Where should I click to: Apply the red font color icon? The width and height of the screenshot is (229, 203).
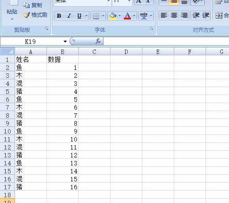click(127, 16)
